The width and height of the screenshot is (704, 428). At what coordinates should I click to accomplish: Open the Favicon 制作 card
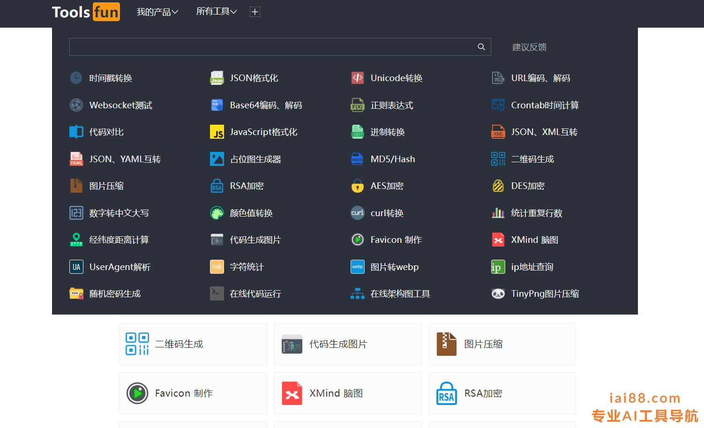pos(193,393)
